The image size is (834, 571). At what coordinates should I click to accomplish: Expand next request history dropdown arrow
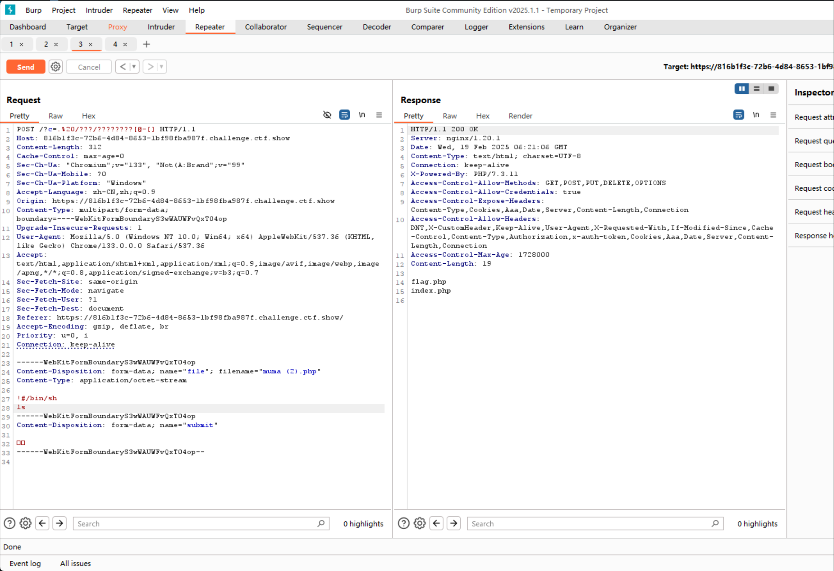161,67
